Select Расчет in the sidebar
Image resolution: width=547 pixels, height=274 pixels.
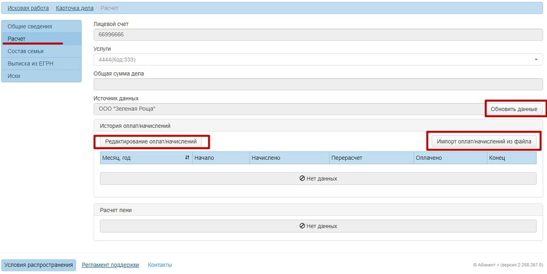(41, 39)
